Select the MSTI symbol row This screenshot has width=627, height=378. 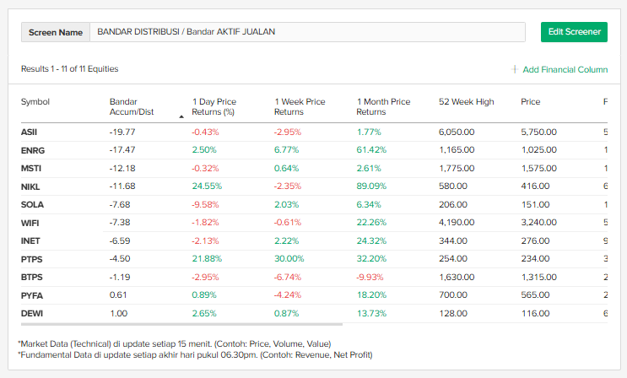[30, 169]
